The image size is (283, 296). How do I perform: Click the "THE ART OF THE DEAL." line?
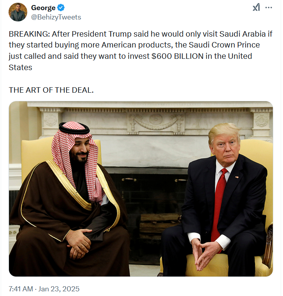point(51,90)
